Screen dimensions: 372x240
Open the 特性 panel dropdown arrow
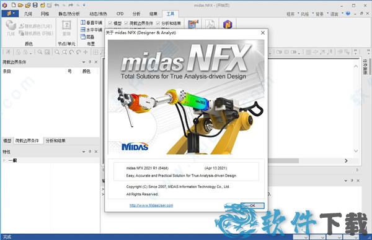[84, 152]
